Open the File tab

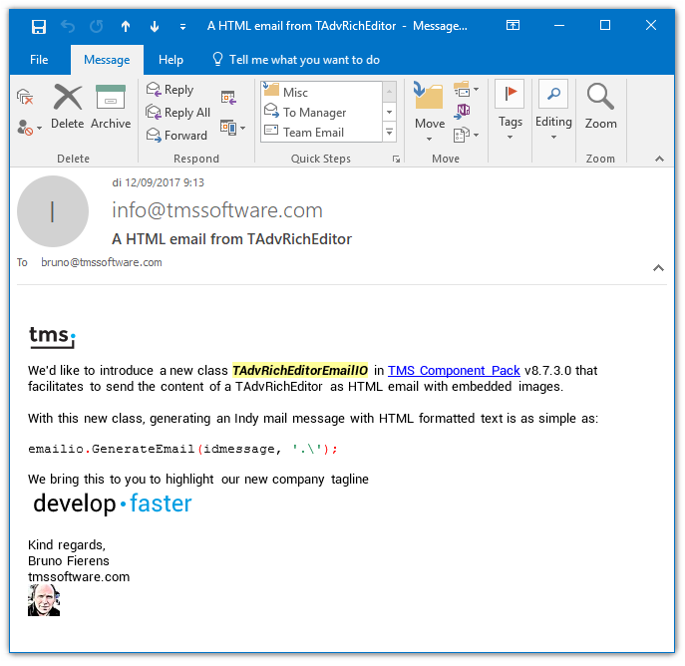coord(39,60)
